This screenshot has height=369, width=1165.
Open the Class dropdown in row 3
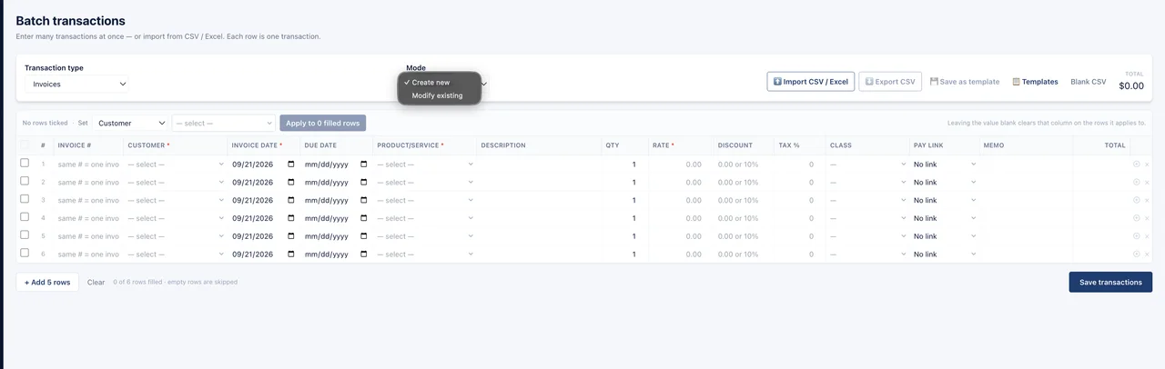click(868, 200)
